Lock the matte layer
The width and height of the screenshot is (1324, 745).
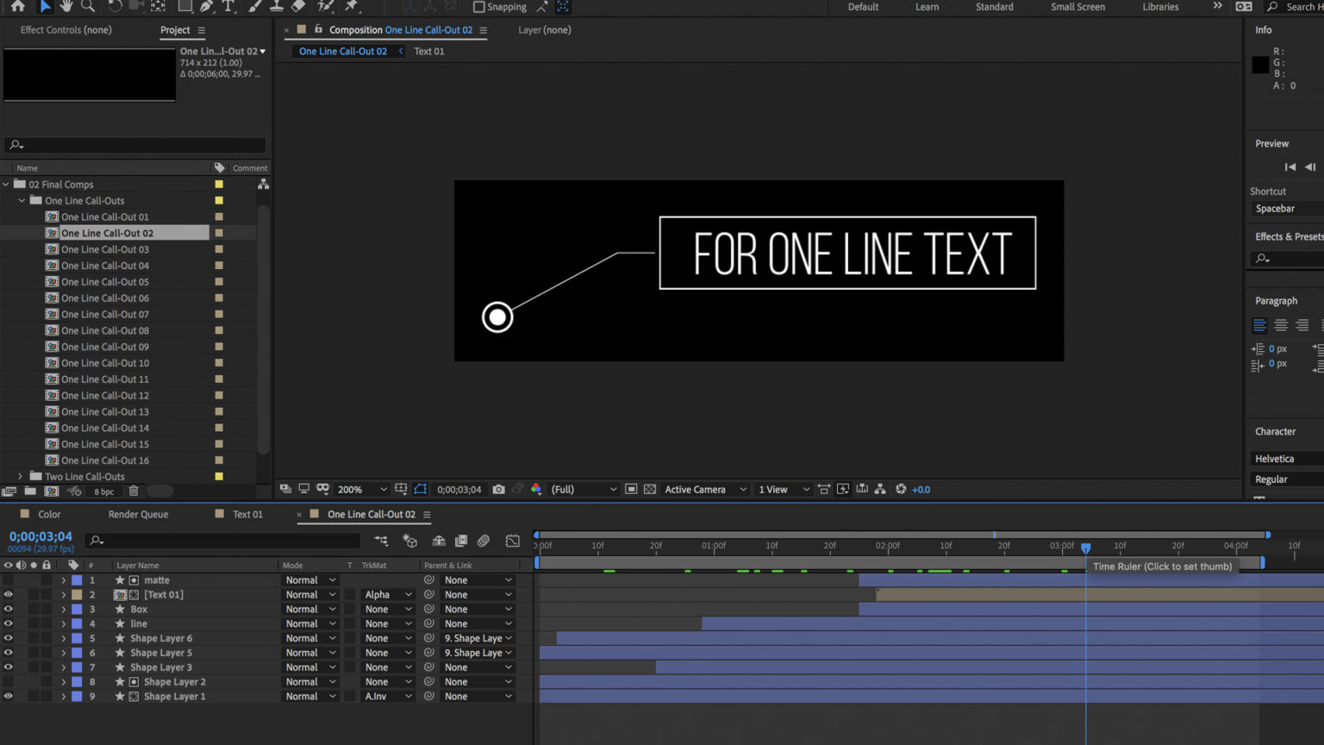46,579
